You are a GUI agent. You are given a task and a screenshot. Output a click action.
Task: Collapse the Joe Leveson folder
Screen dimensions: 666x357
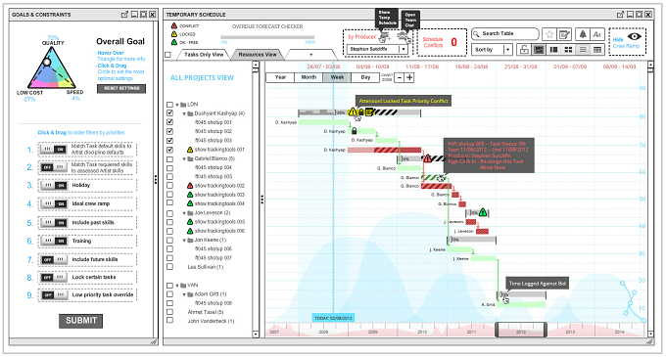pos(184,213)
